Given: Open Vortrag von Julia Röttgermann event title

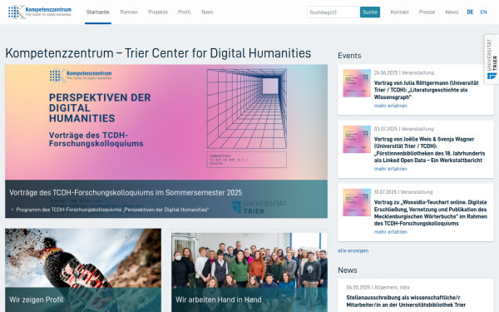Looking at the screenshot, I should [x=426, y=90].
